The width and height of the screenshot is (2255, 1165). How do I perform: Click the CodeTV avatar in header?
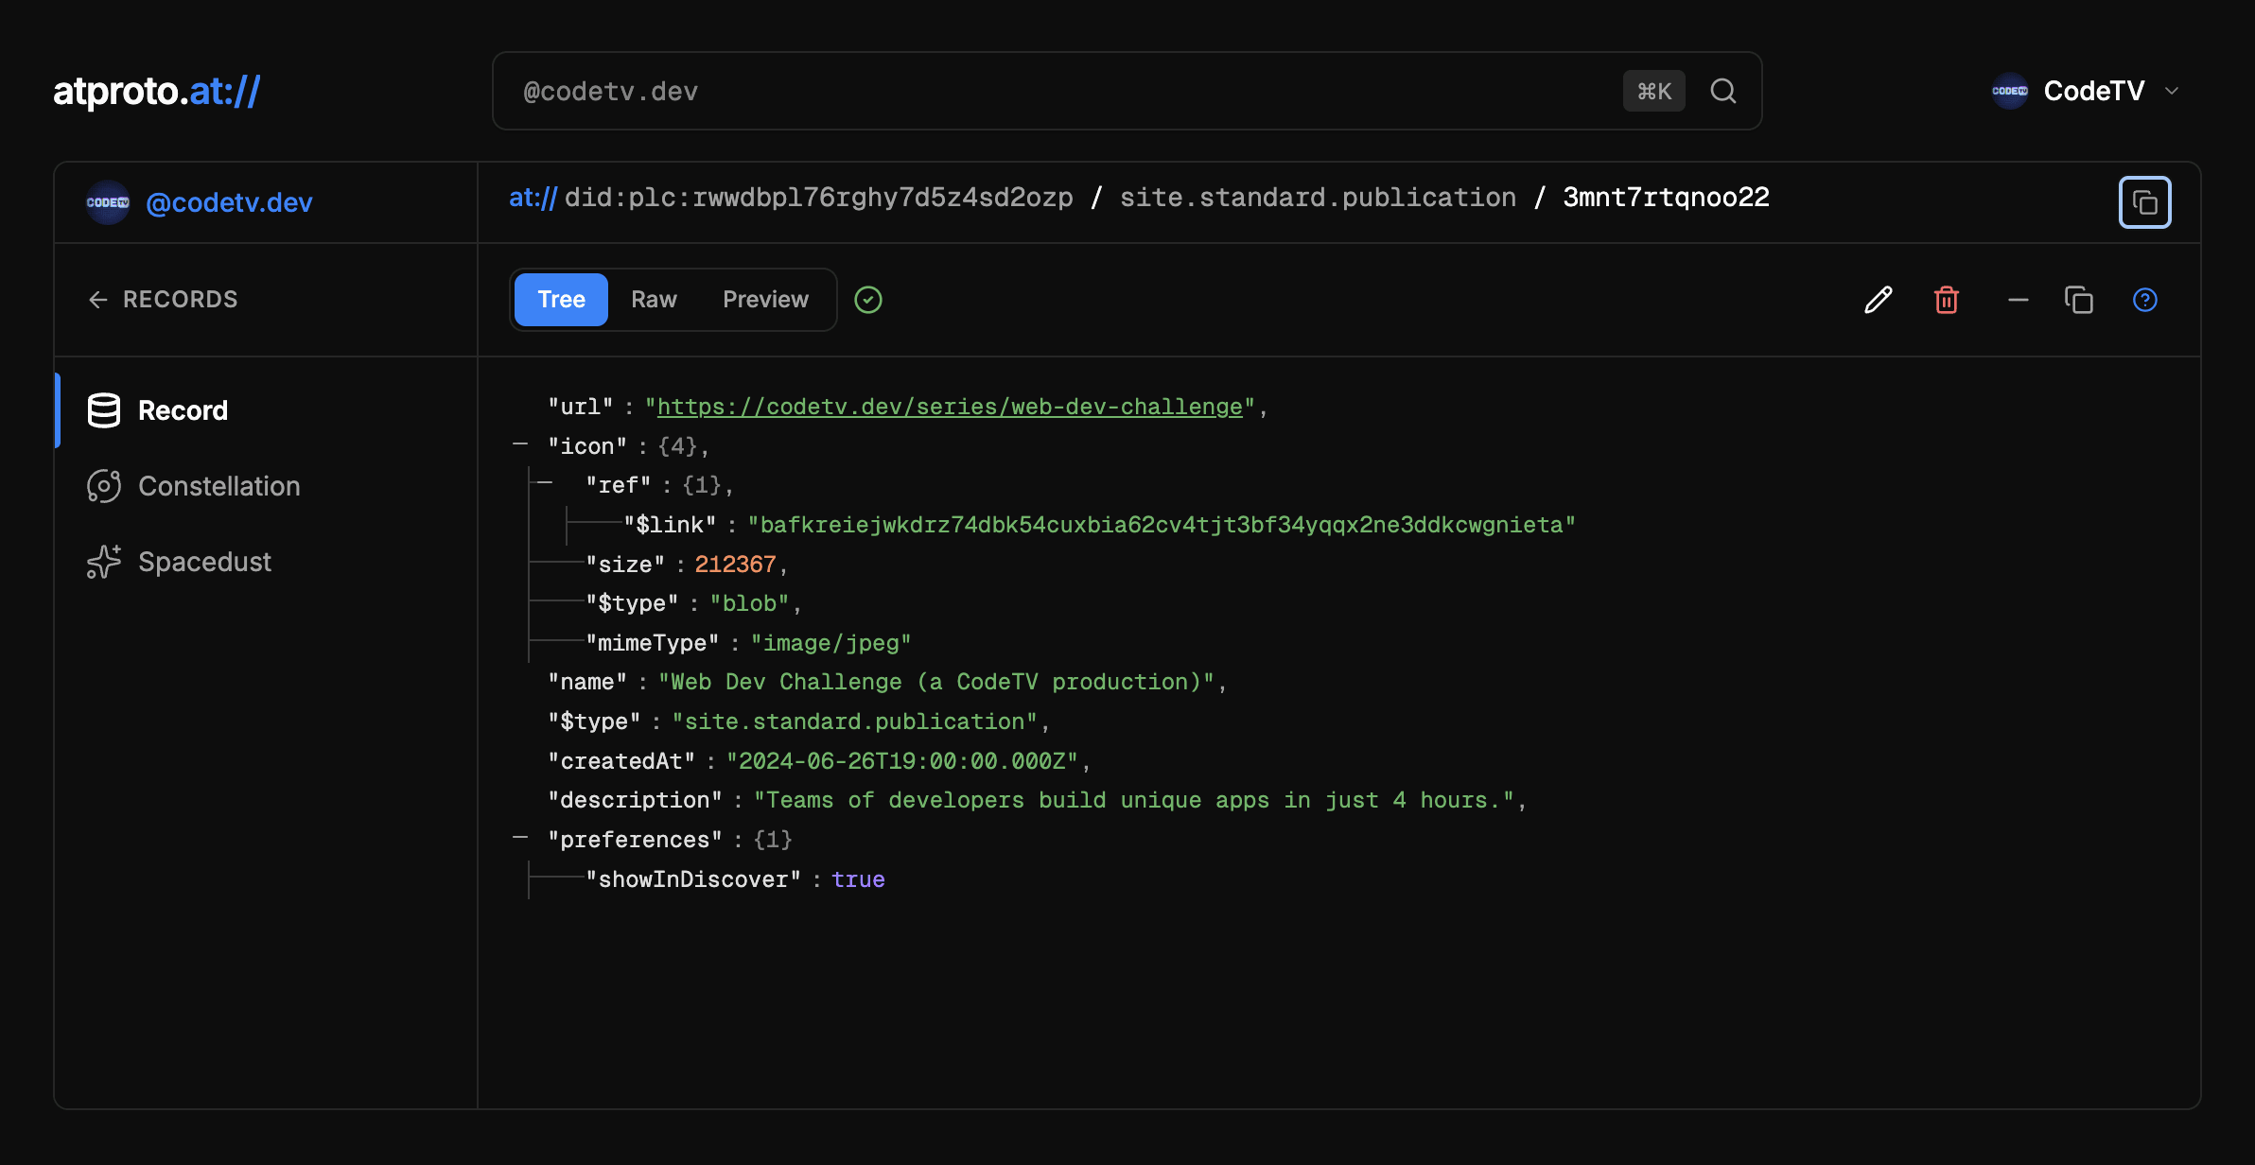coord(2010,91)
